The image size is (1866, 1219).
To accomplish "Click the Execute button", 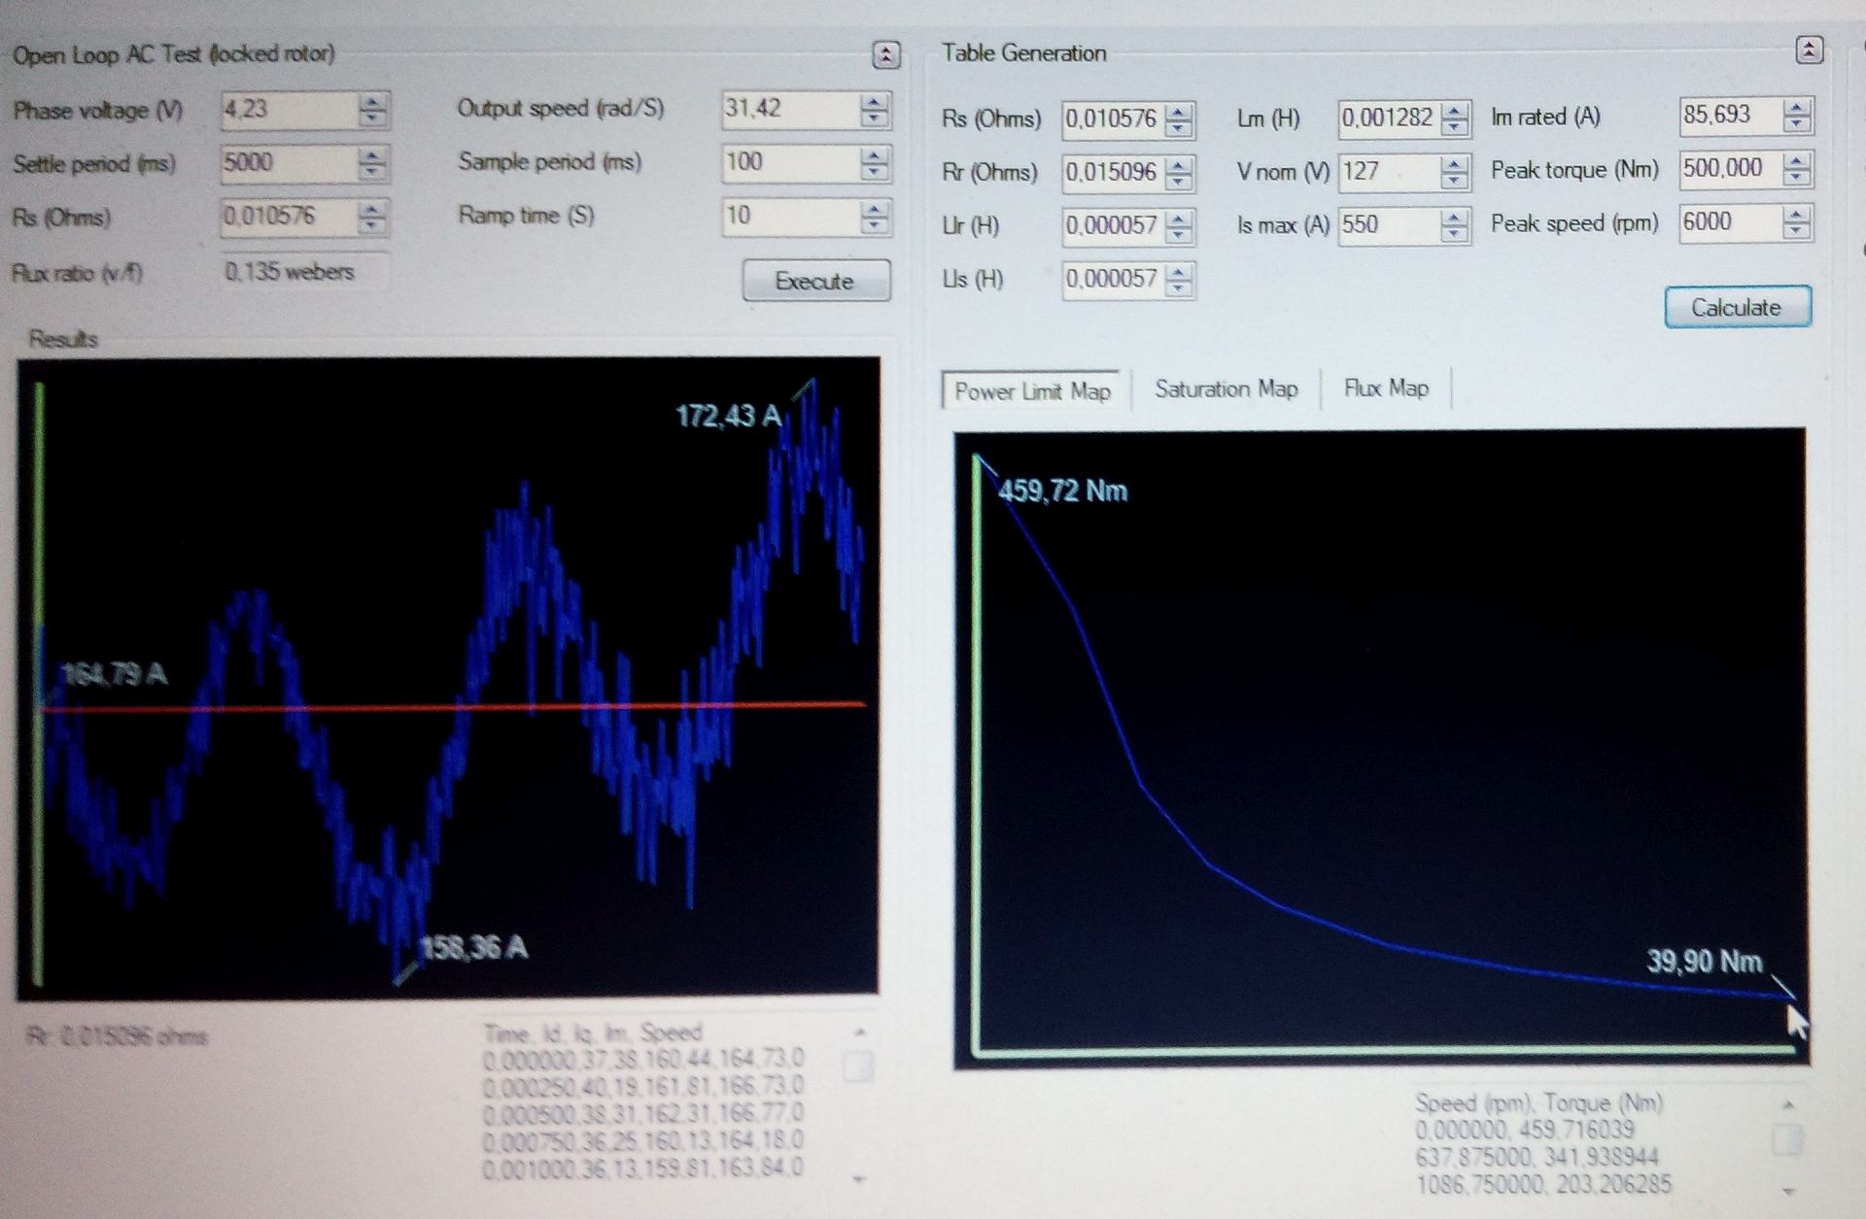I will 815,281.
